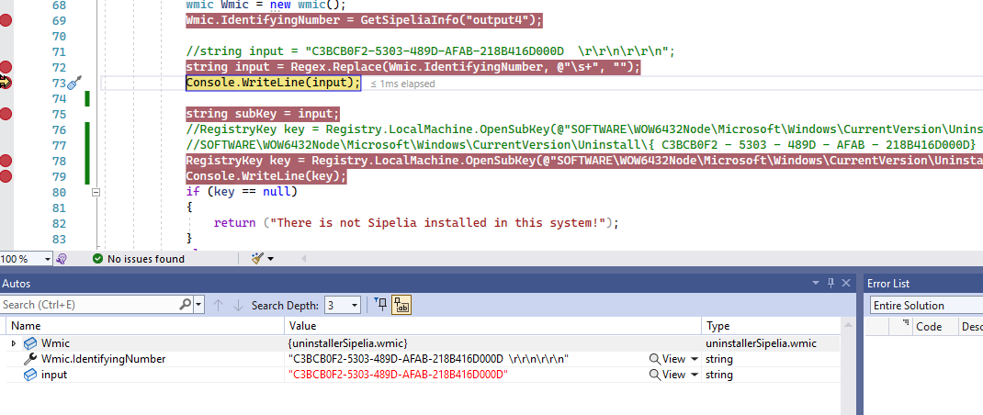The height and width of the screenshot is (415, 983).
Task: Open the Autos search history dropdown
Action: (199, 306)
